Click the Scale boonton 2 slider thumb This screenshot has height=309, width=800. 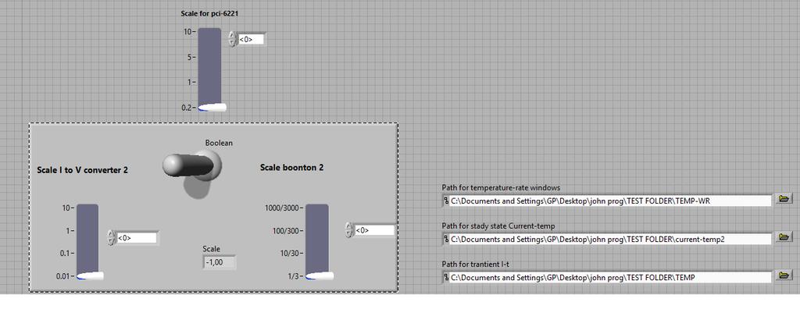[320, 276]
